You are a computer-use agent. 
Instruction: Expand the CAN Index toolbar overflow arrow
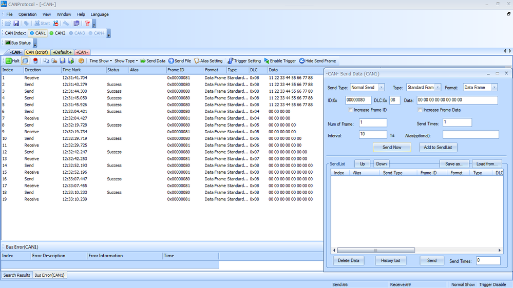click(x=109, y=34)
